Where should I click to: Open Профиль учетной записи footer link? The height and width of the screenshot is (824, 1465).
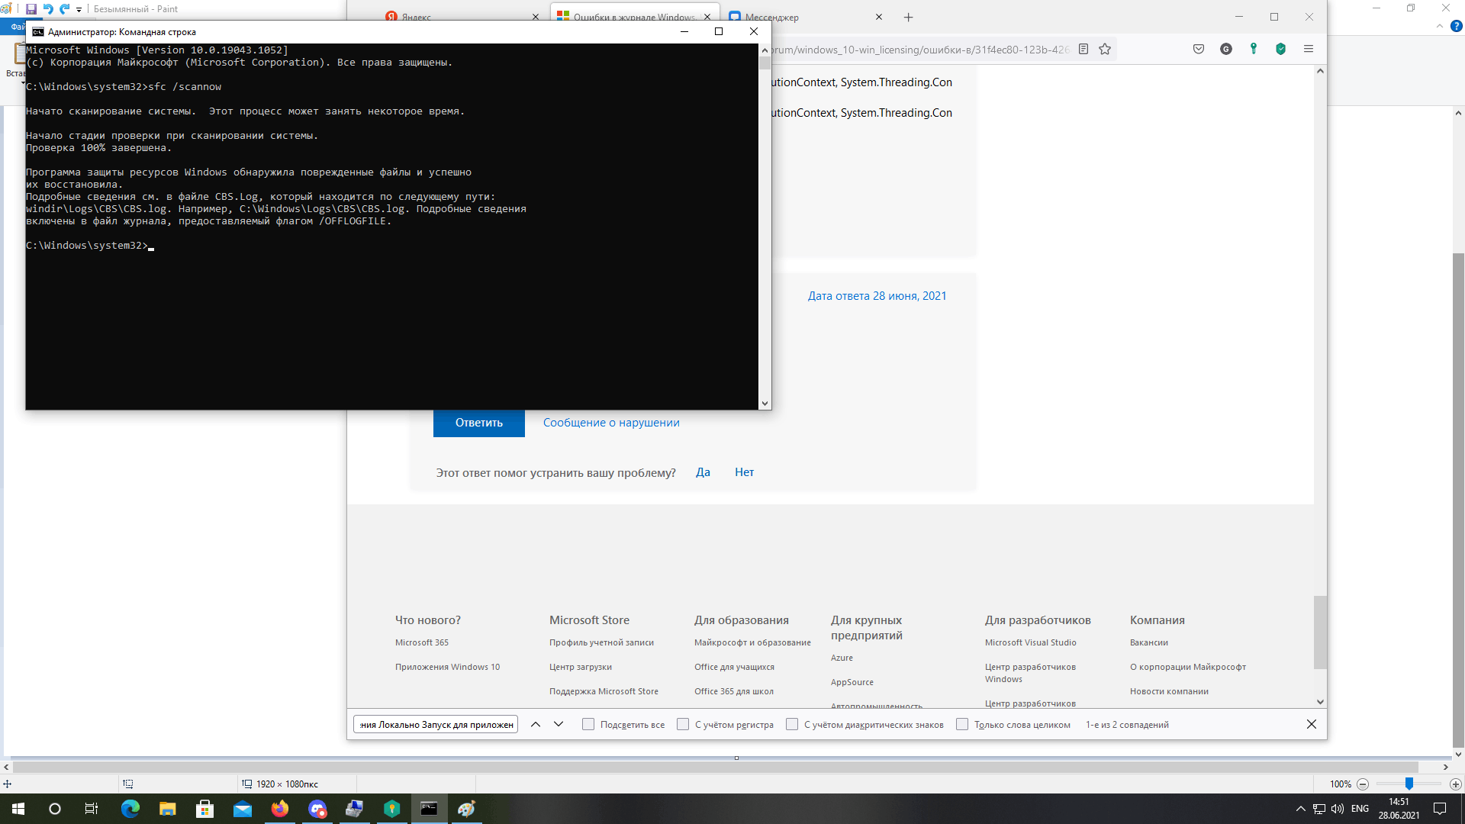(x=601, y=642)
